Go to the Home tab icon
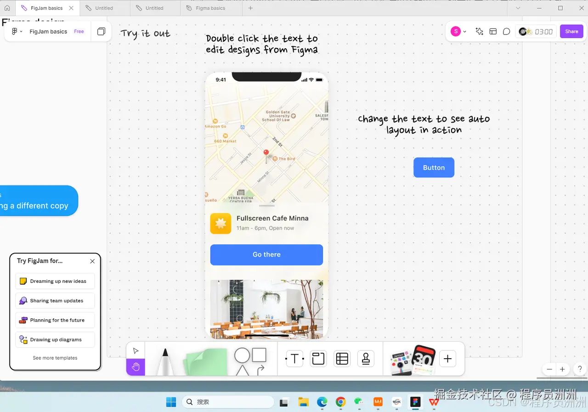588x412 pixels. pos(7,8)
